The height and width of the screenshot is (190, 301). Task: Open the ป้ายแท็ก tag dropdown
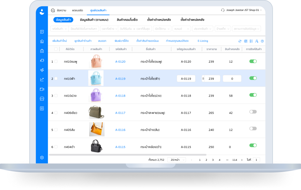click(x=223, y=29)
